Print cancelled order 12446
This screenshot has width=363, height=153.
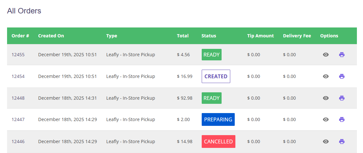tap(342, 142)
